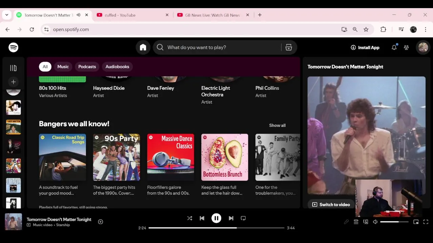Open Hot Hits playlist in sidebar
The width and height of the screenshot is (433, 243).
click(x=13, y=127)
